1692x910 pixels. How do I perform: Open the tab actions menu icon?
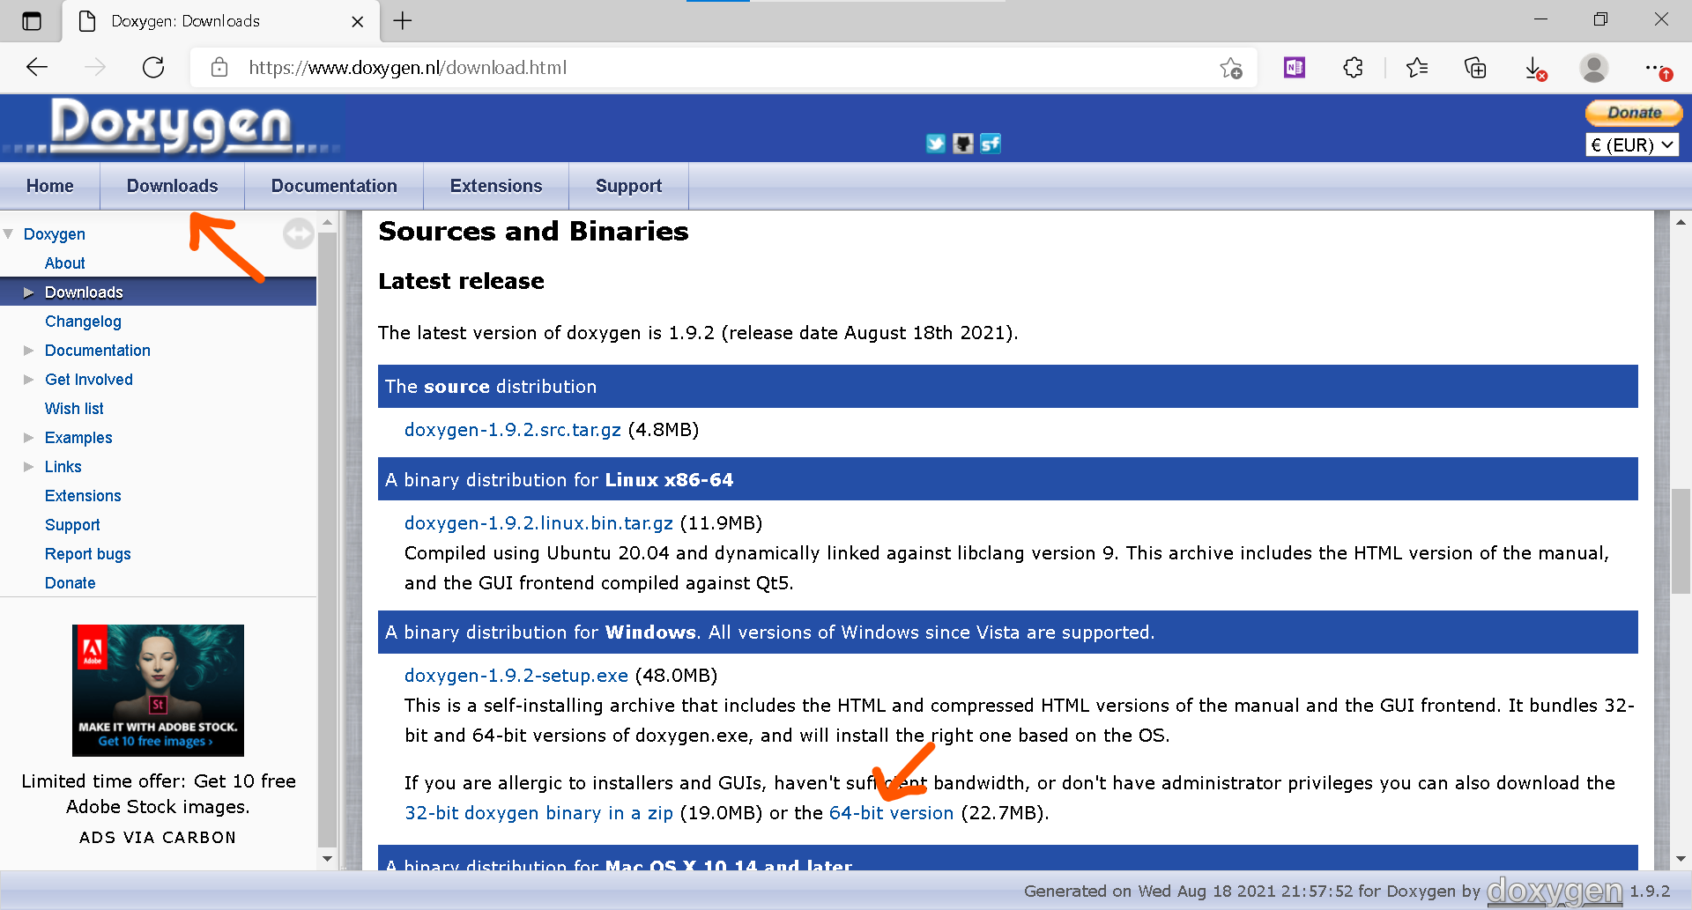click(x=32, y=21)
